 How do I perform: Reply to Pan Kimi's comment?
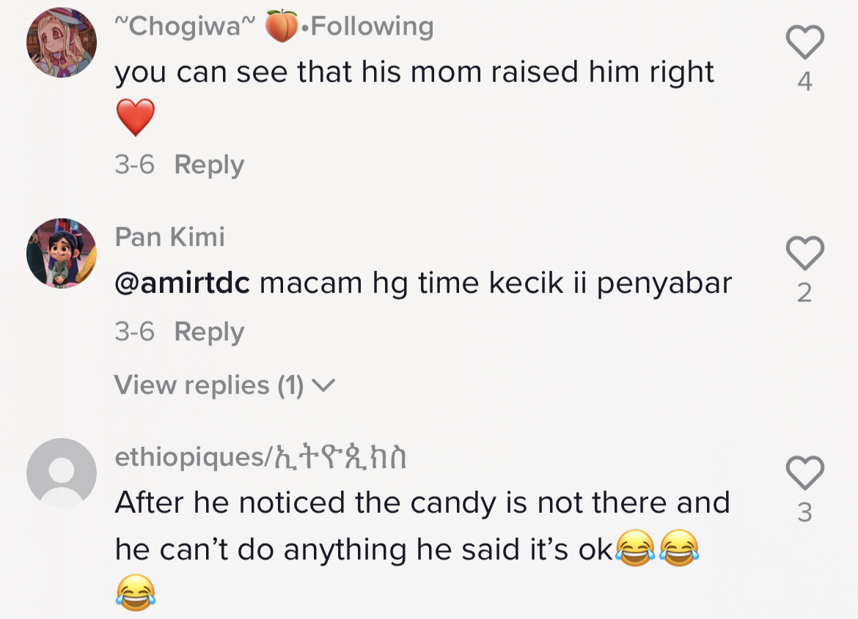pos(209,332)
